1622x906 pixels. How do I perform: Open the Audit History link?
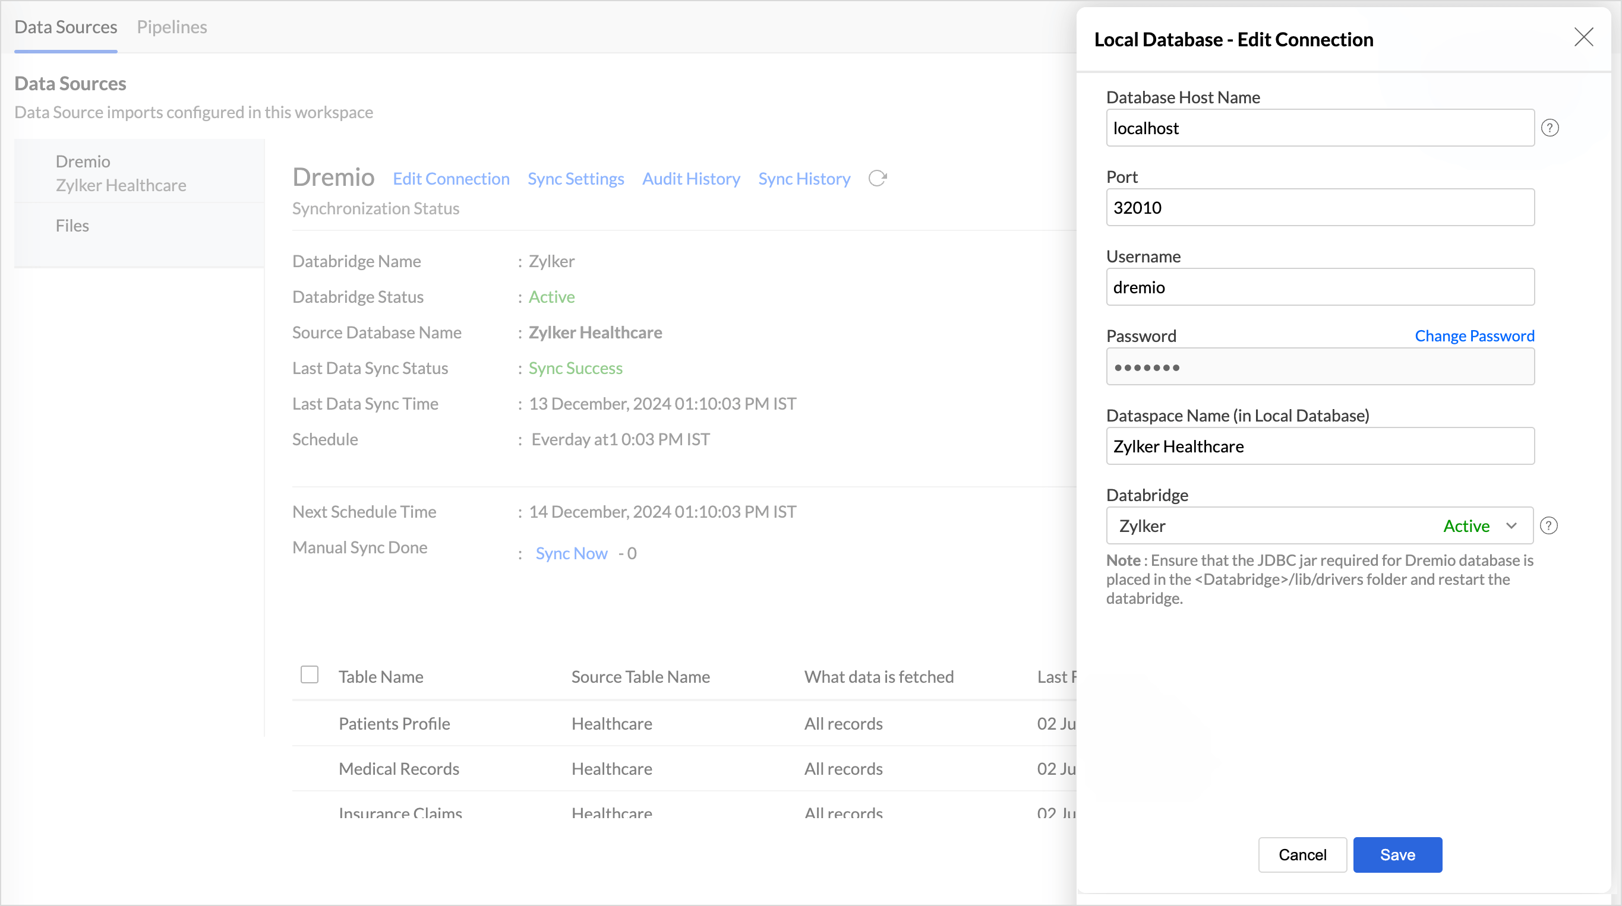coord(691,179)
